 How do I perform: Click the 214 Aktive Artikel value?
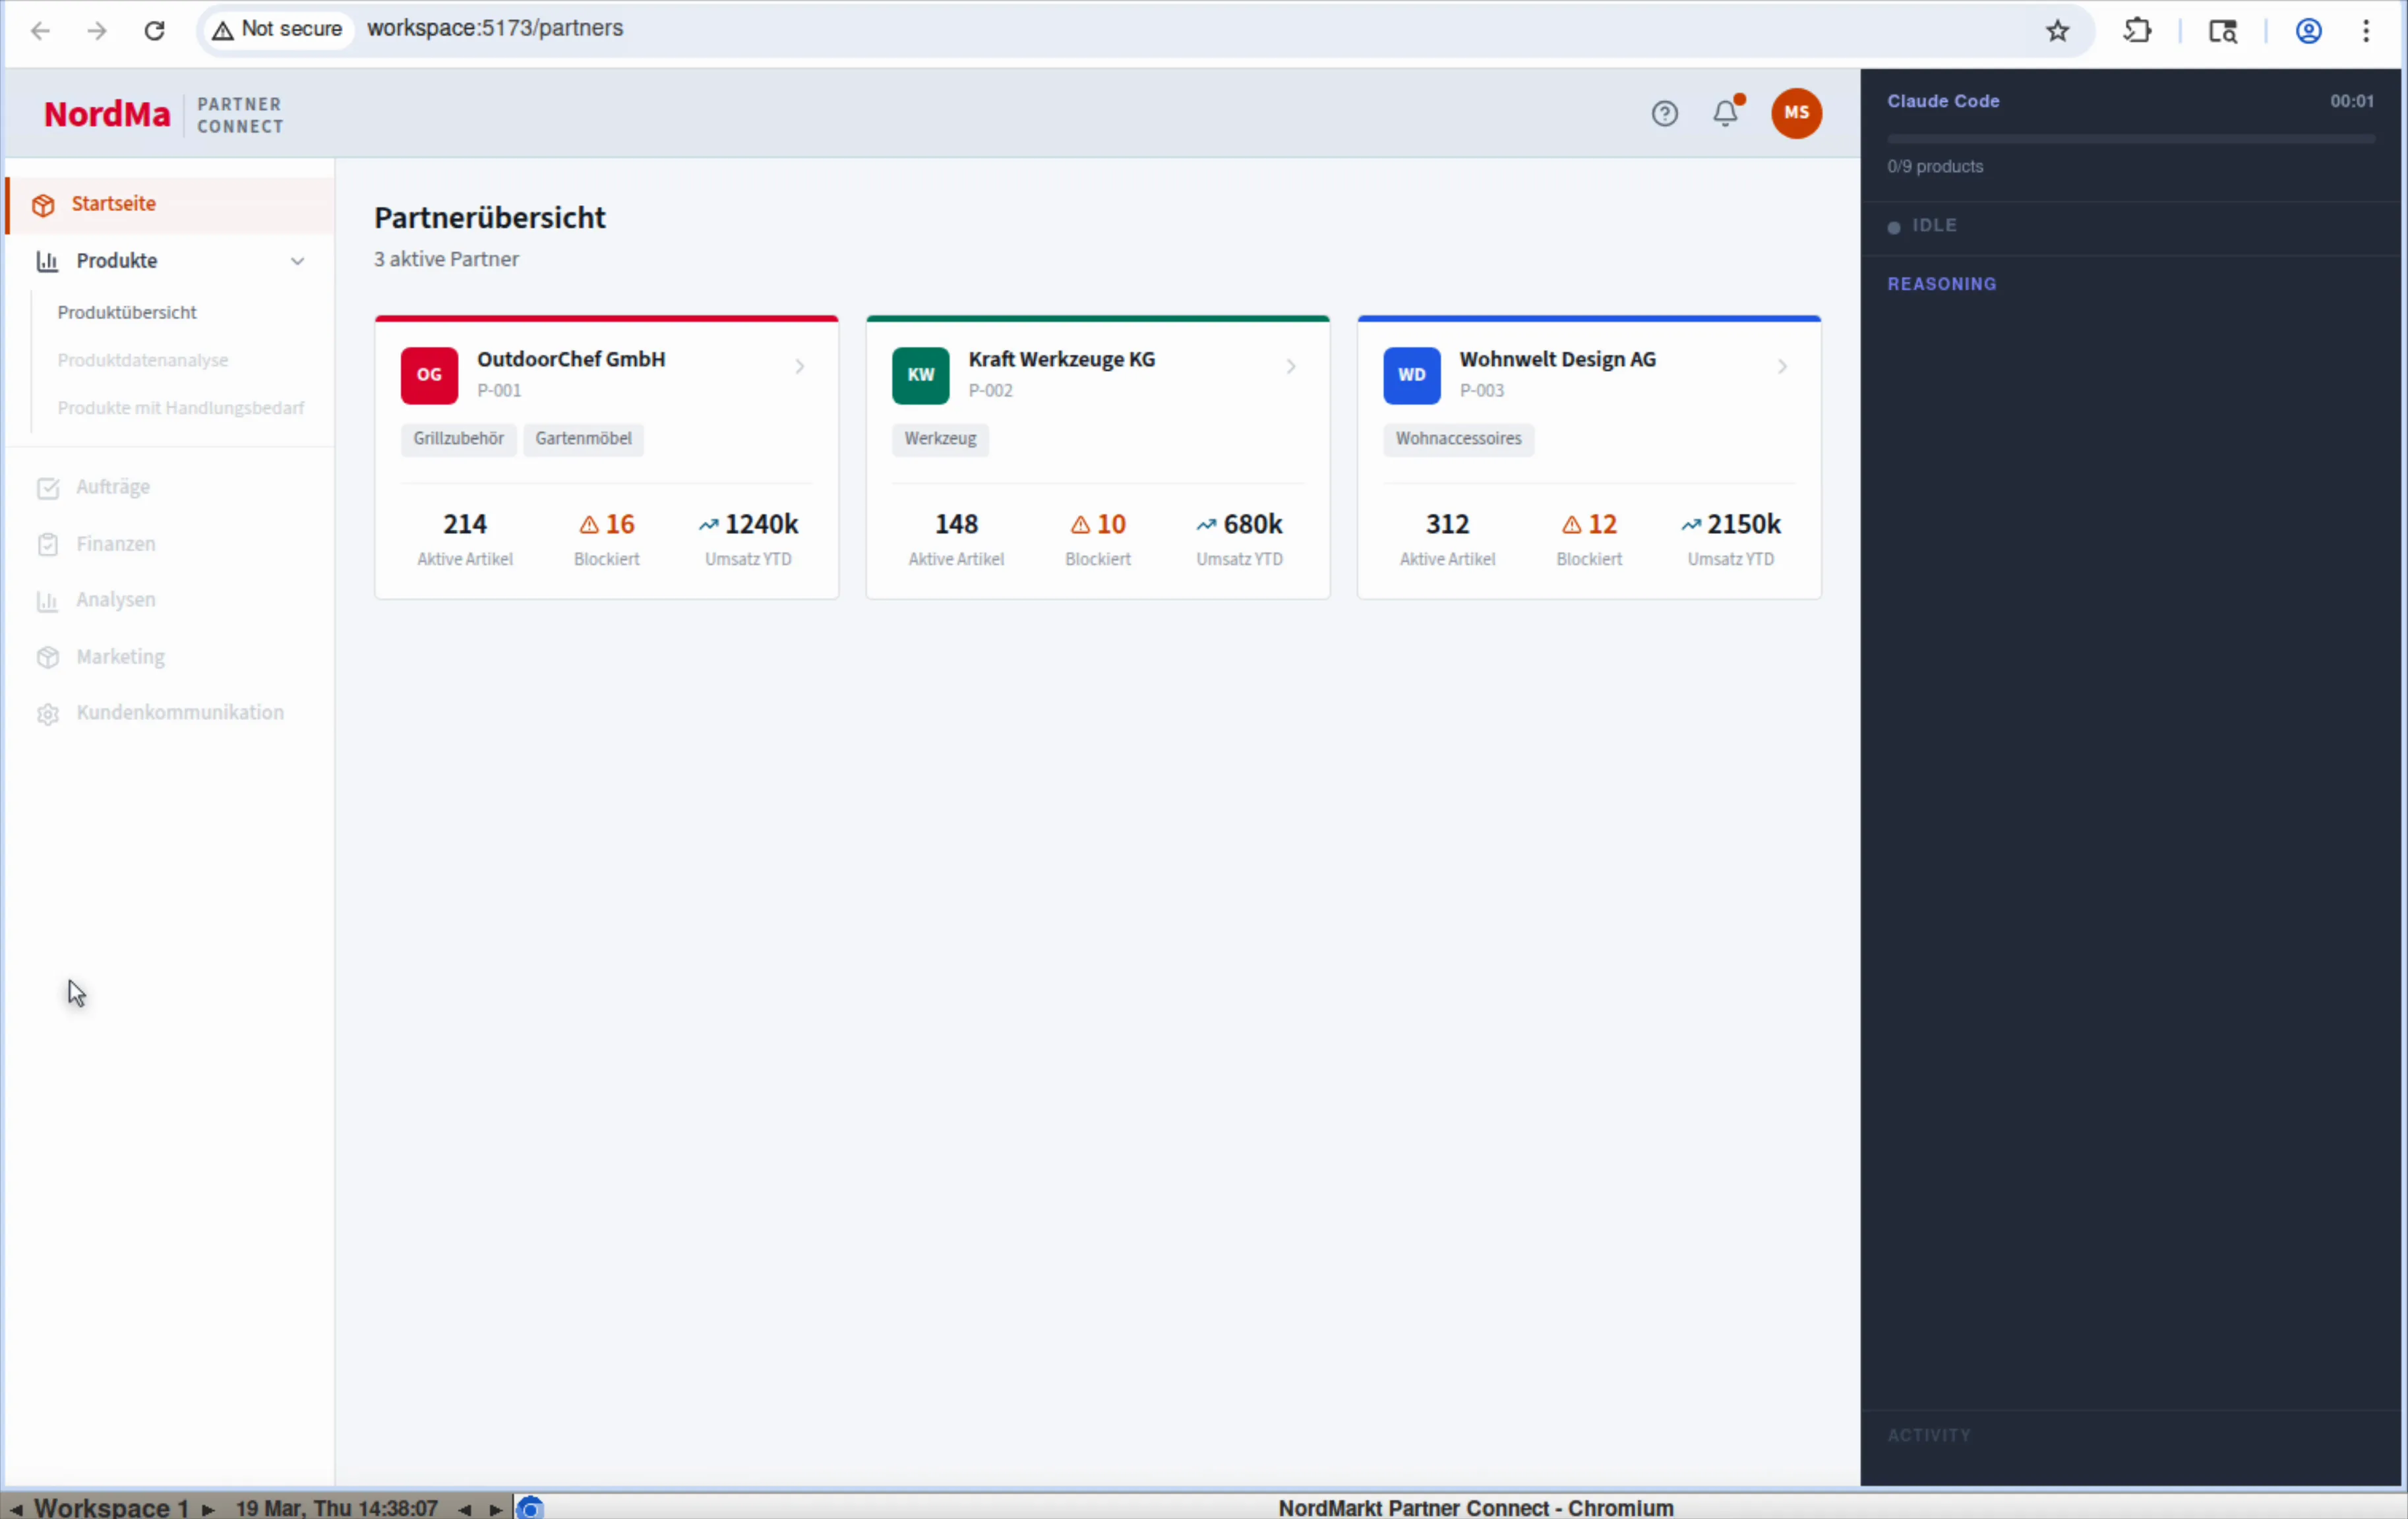click(x=465, y=524)
